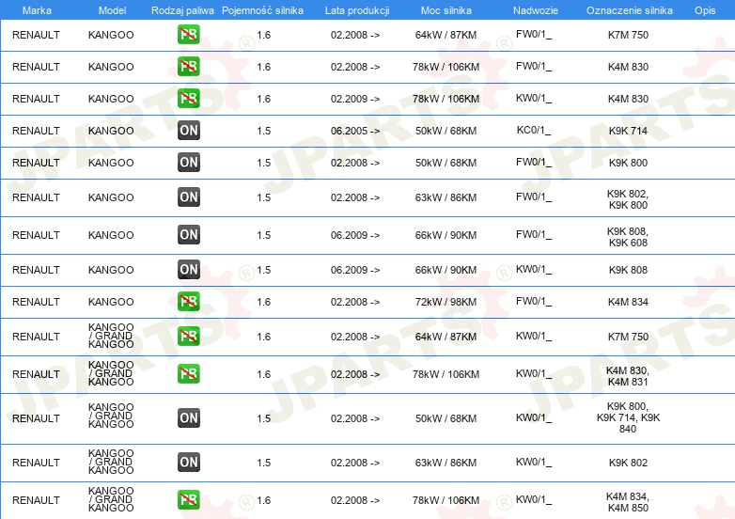Click the Moc silnika column header
The image size is (735, 519).
[446, 10]
